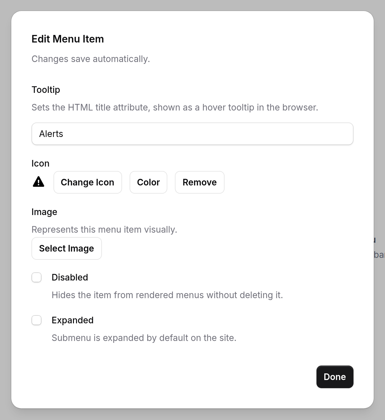Click 'Submenu is expanded by default' description
This screenshot has height=420, width=385.
point(144,338)
